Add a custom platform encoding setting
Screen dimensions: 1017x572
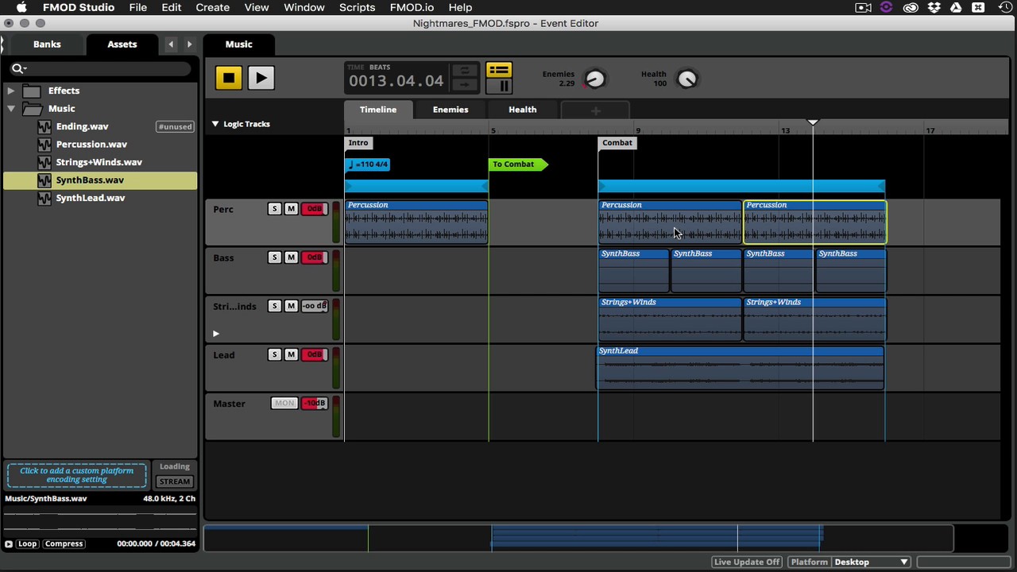click(77, 475)
